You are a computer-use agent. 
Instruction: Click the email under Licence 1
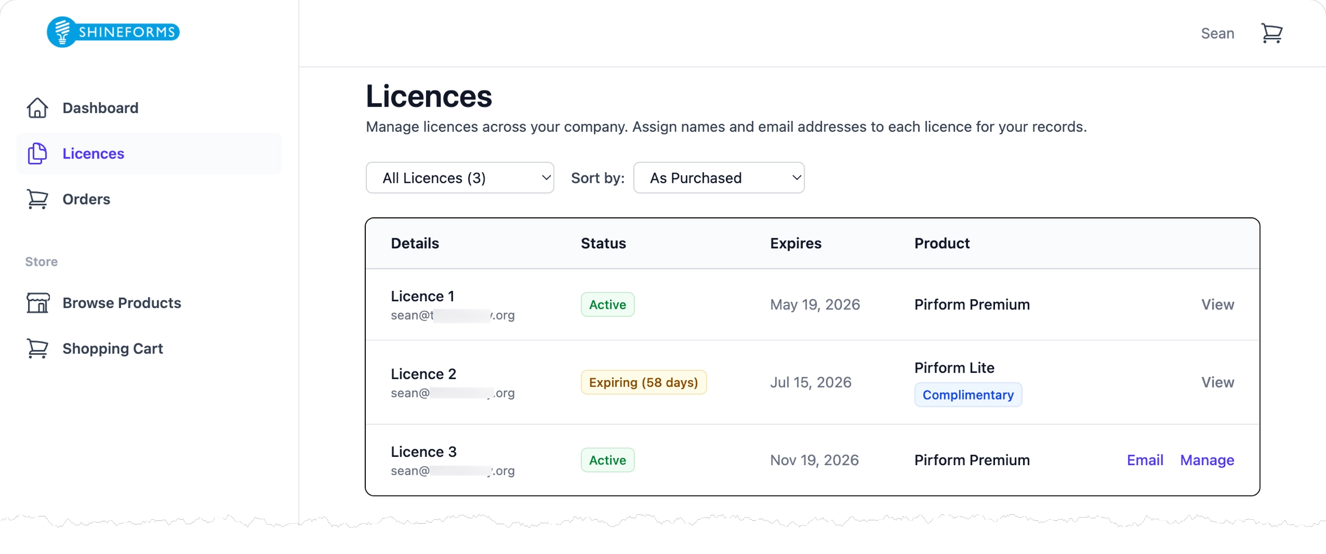(x=452, y=316)
